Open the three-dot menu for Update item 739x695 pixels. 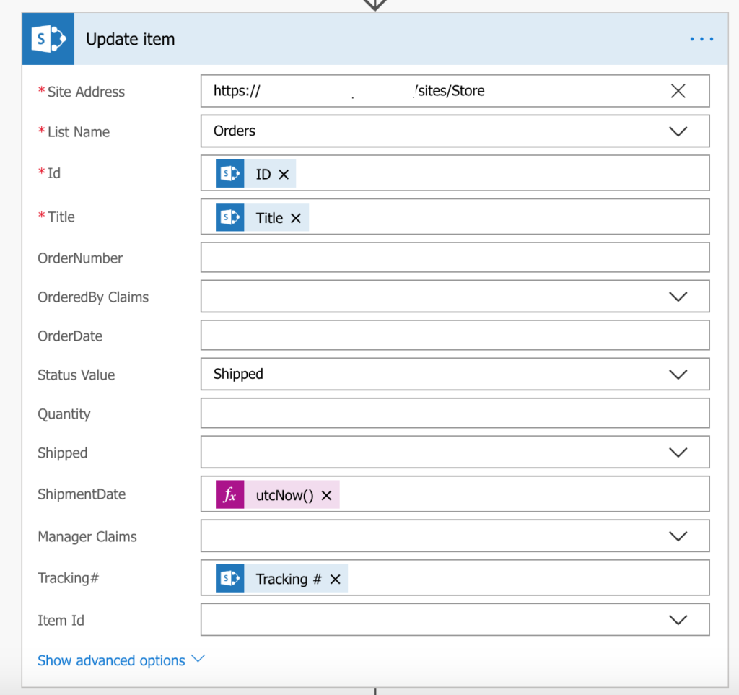[x=701, y=40]
